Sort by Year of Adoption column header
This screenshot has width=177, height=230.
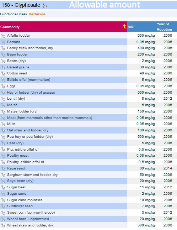click(x=164, y=27)
